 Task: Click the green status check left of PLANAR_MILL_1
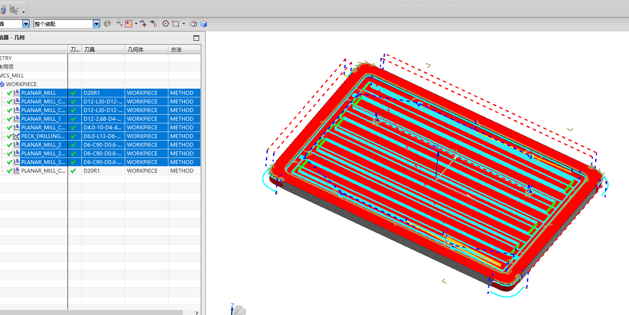click(10, 119)
